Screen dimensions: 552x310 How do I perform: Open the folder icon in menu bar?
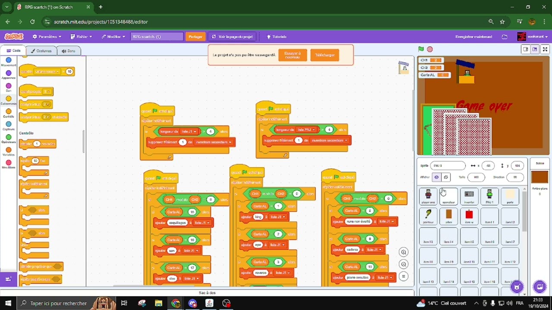[x=505, y=37]
